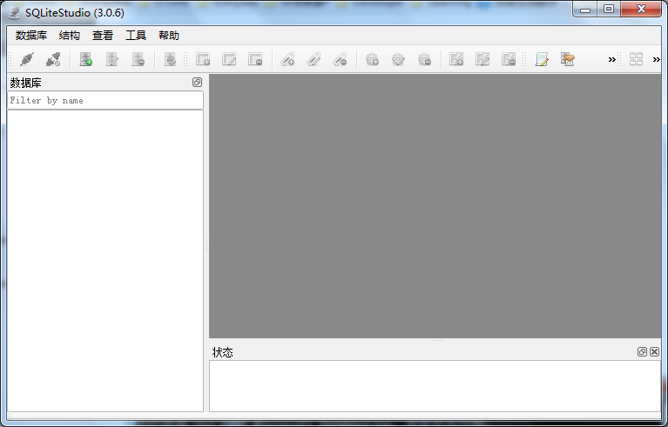Click the connect to database plug icon

pos(27,59)
